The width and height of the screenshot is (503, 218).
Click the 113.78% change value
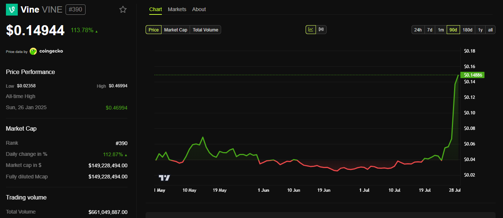coord(82,30)
